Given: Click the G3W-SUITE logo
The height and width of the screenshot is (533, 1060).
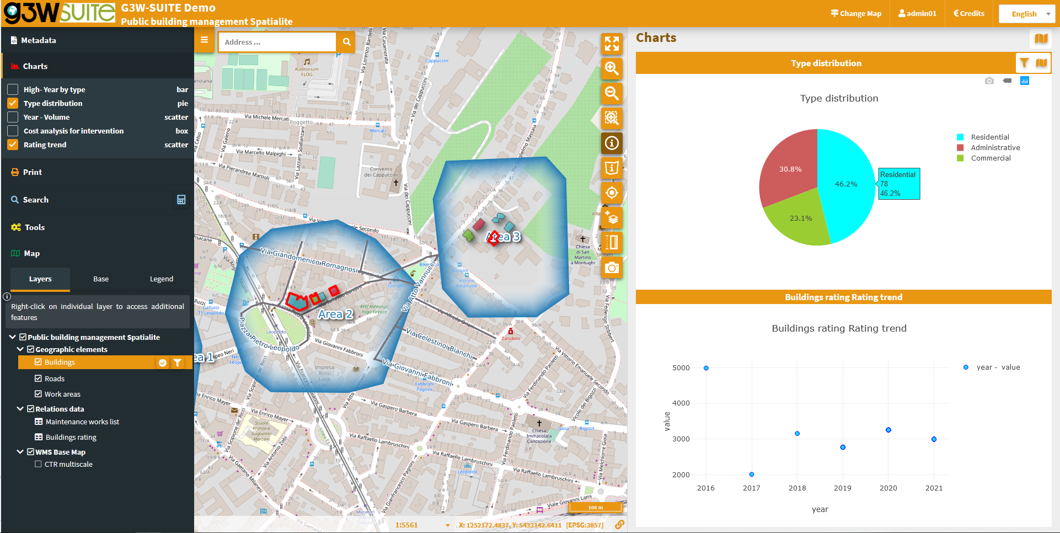Looking at the screenshot, I should [x=60, y=13].
